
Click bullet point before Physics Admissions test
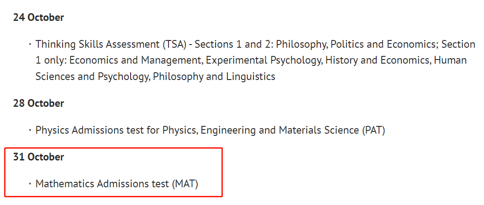pos(30,130)
